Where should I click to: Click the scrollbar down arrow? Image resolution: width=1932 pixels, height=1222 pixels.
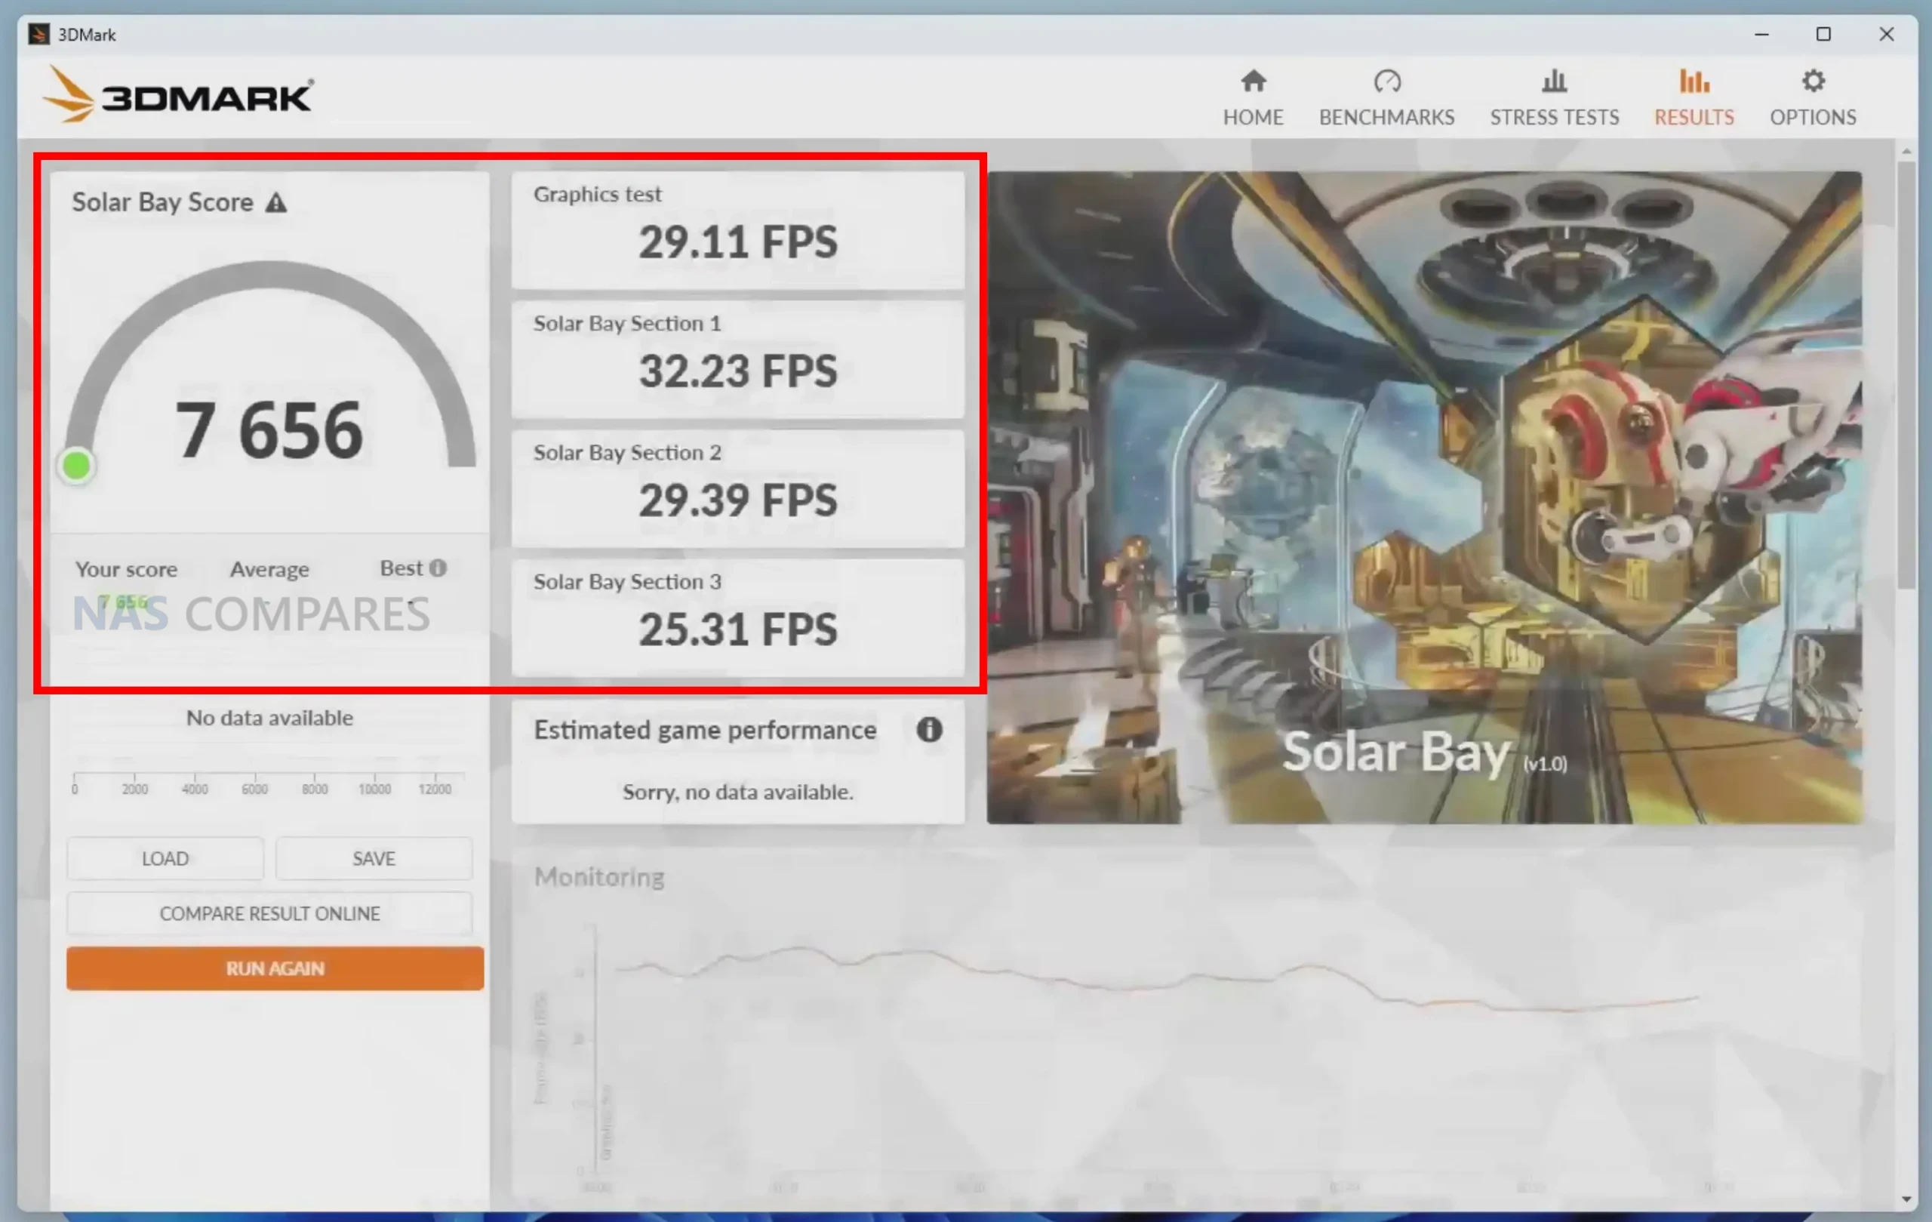(x=1906, y=1199)
